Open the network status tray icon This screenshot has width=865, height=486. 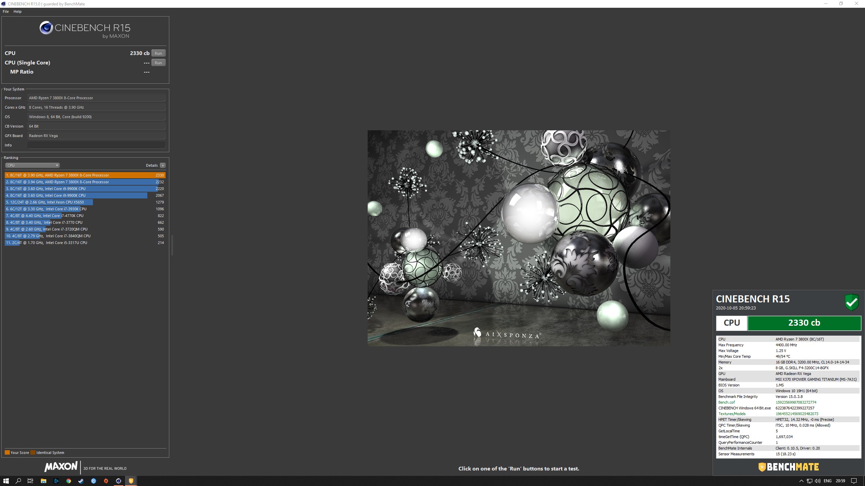pos(809,481)
